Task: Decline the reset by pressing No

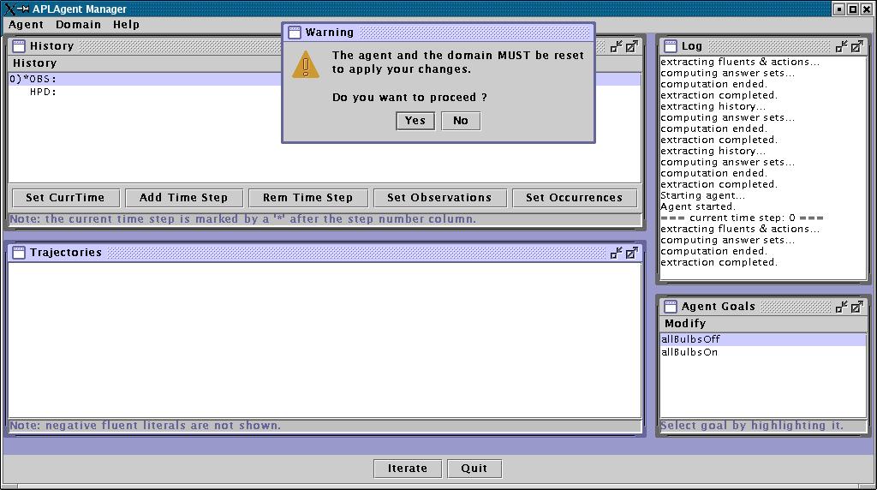Action: (x=461, y=121)
